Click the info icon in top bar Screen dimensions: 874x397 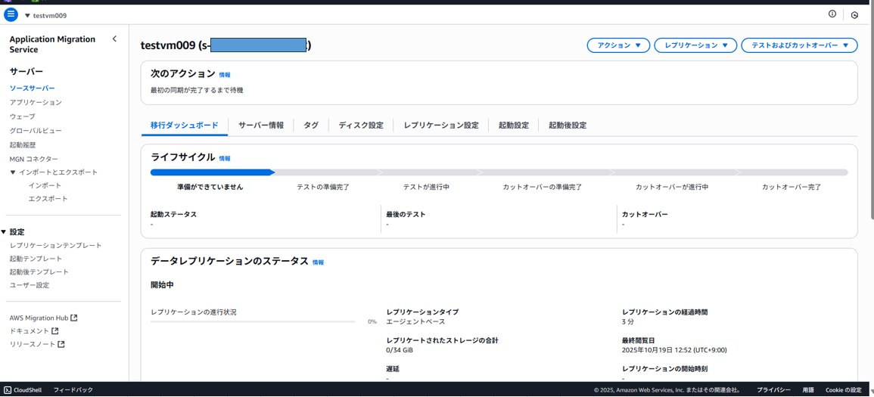click(x=832, y=14)
